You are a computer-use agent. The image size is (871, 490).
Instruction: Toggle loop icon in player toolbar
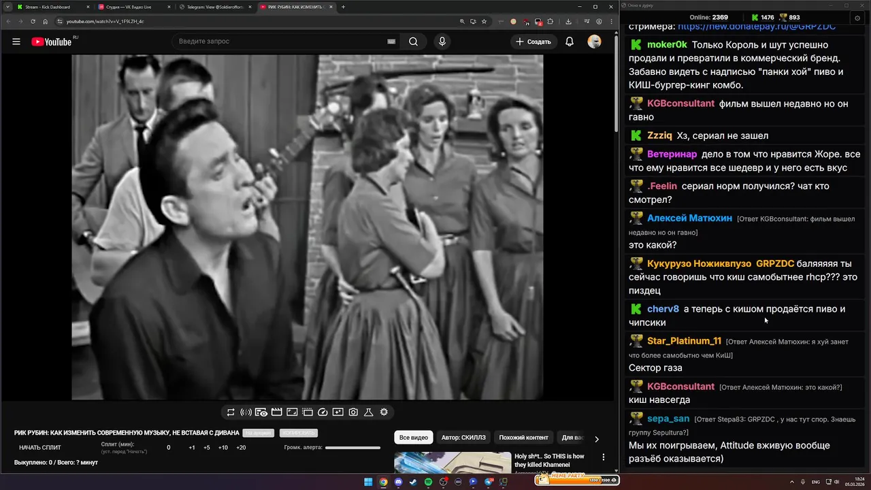point(231,412)
